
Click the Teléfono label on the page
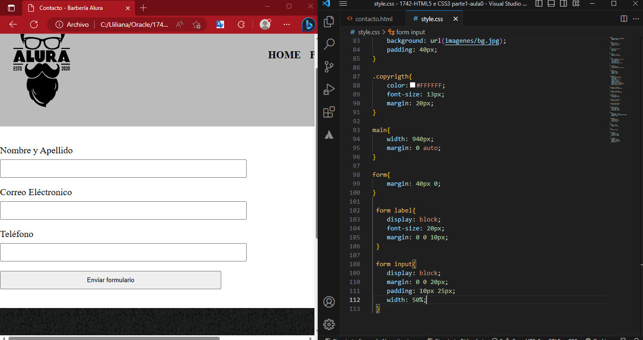click(16, 234)
